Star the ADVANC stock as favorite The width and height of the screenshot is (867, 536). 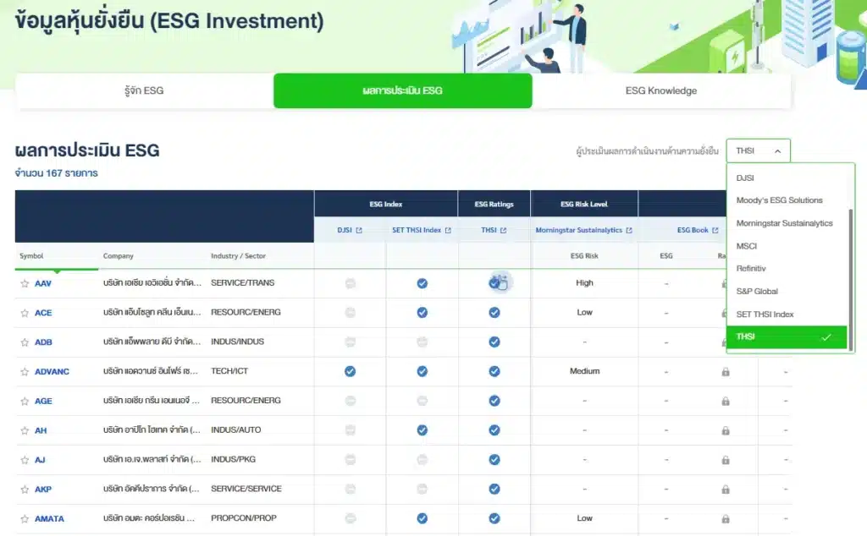click(x=25, y=371)
